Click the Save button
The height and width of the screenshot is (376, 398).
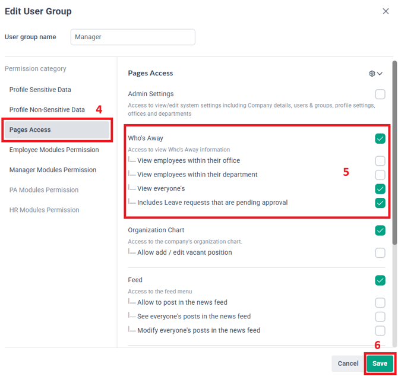click(380, 364)
